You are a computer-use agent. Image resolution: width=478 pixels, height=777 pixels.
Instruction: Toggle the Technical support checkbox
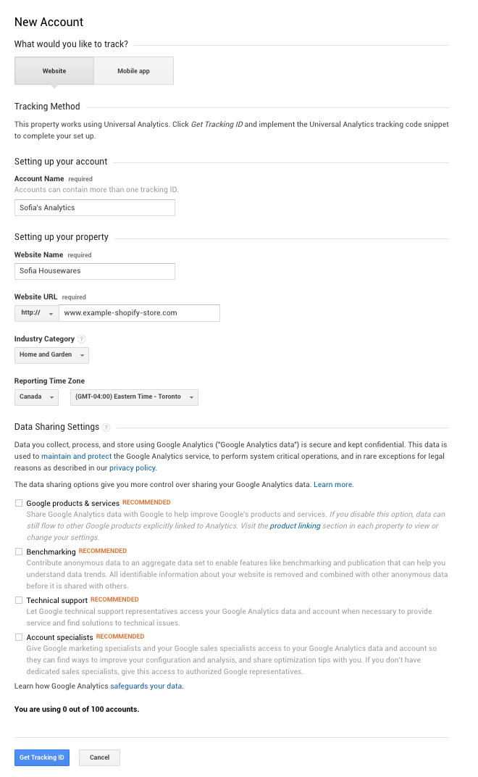coord(18,600)
